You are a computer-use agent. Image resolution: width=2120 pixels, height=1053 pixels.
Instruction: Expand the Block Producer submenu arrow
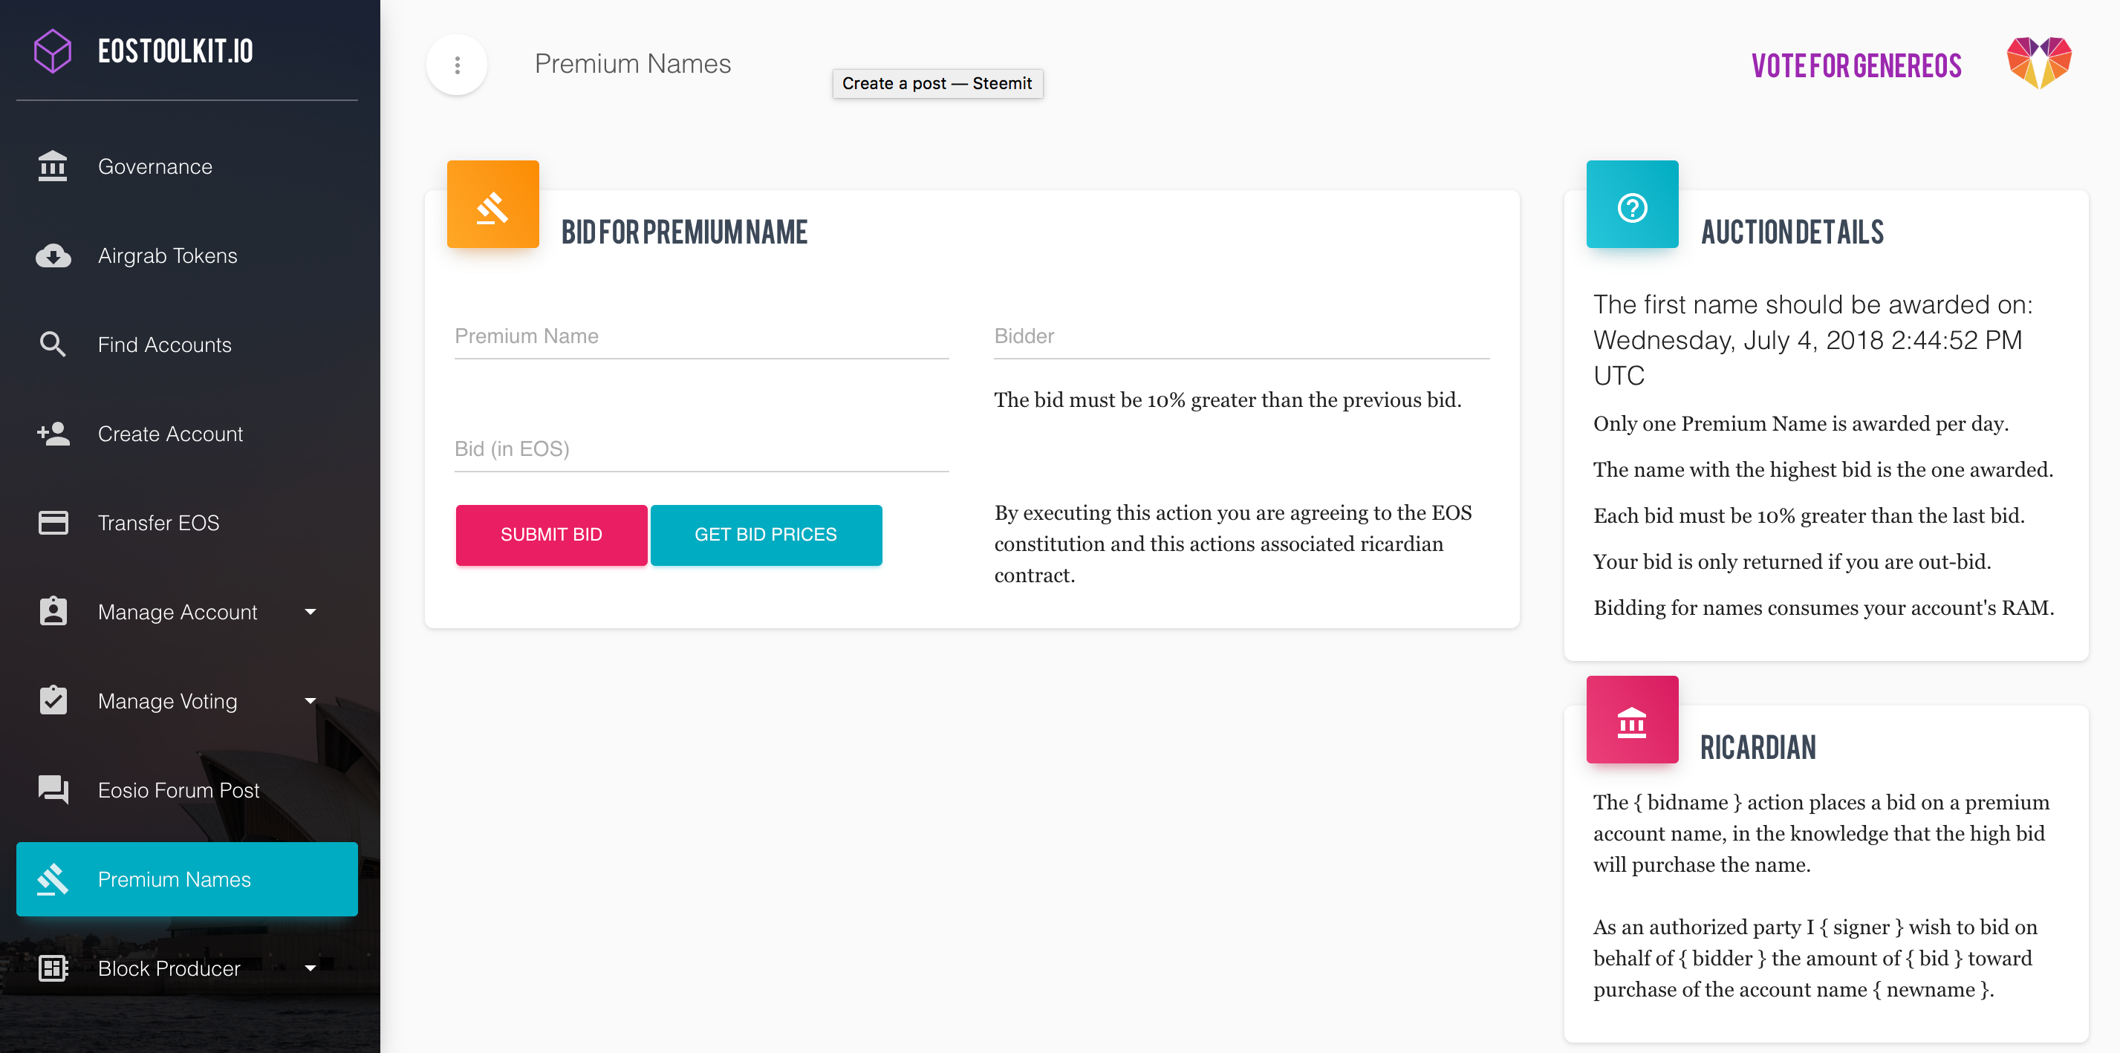tap(310, 968)
